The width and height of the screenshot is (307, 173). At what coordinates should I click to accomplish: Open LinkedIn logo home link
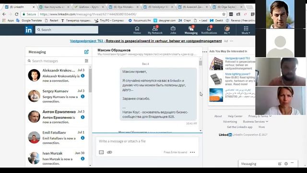[29, 30]
